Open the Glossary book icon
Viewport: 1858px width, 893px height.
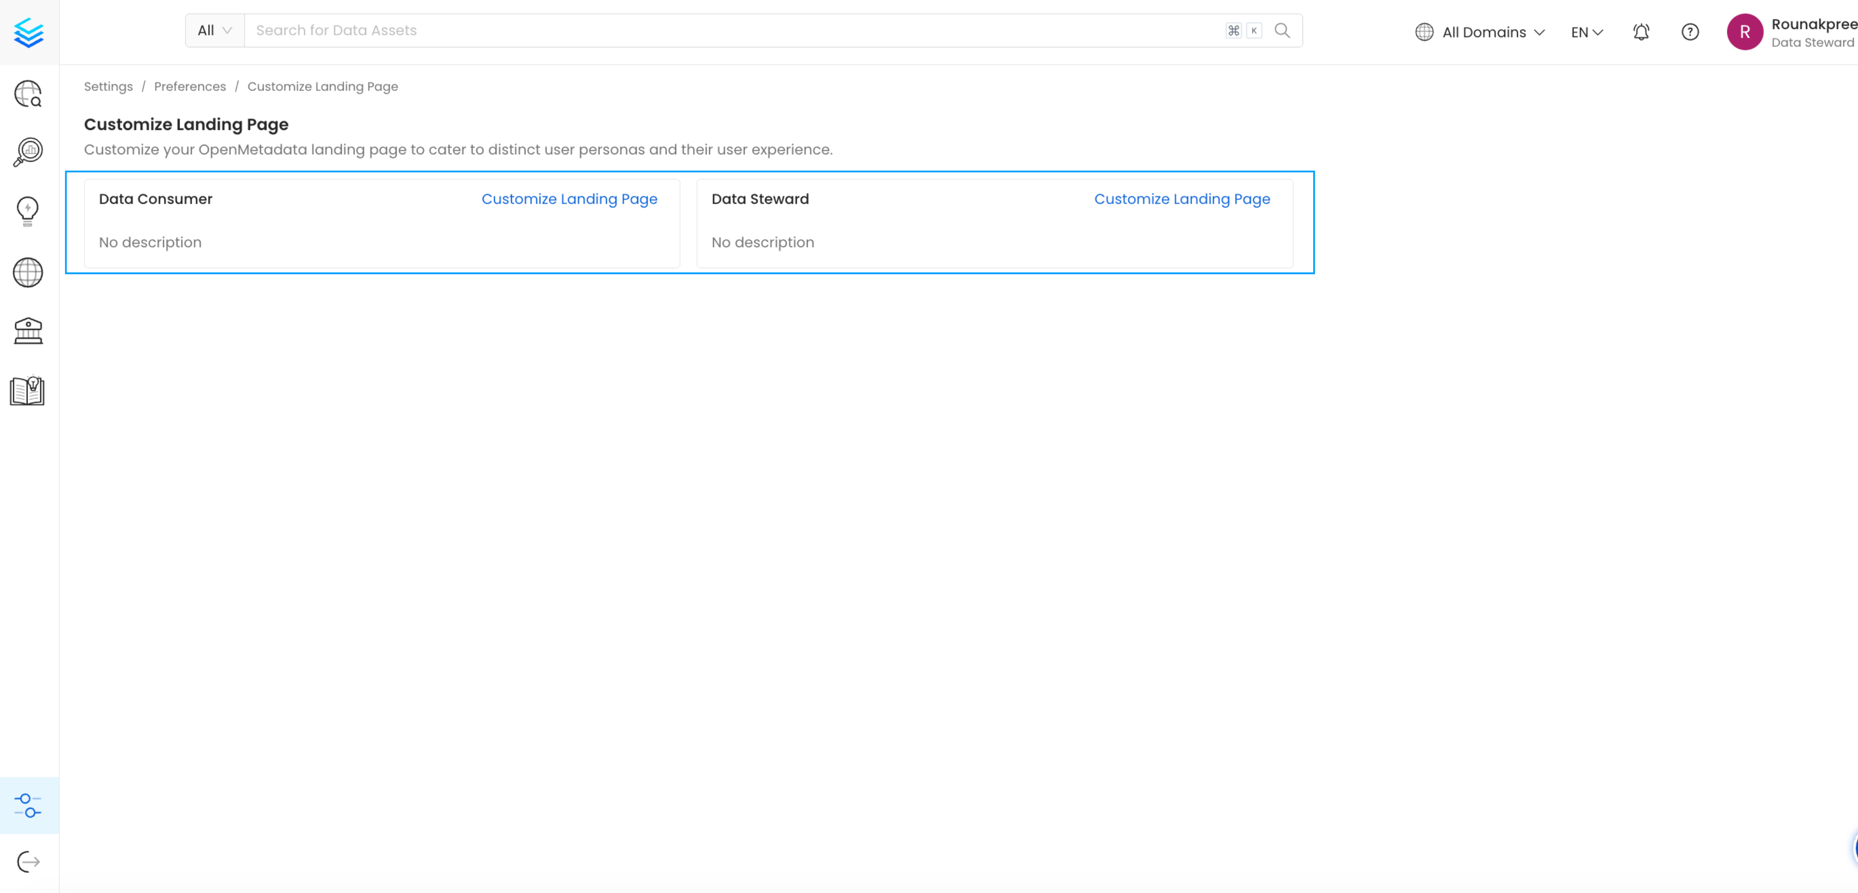coord(28,390)
